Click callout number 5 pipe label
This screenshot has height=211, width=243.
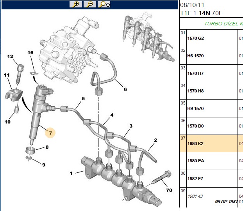click(83, 99)
